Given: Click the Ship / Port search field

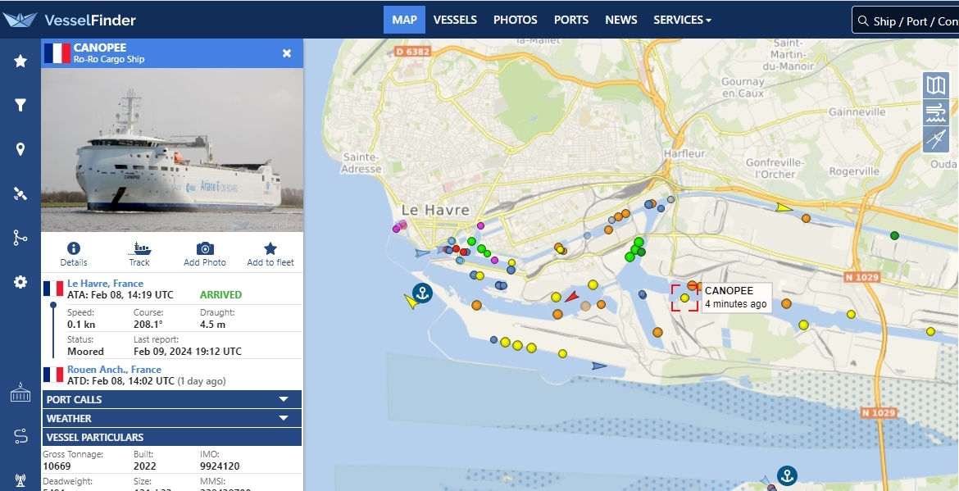Looking at the screenshot, I should tap(905, 20).
